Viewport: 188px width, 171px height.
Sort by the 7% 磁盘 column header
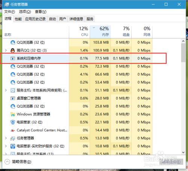(x=121, y=32)
